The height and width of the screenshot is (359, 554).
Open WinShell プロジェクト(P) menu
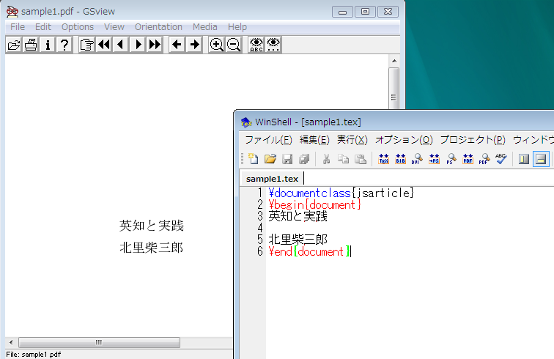473,140
